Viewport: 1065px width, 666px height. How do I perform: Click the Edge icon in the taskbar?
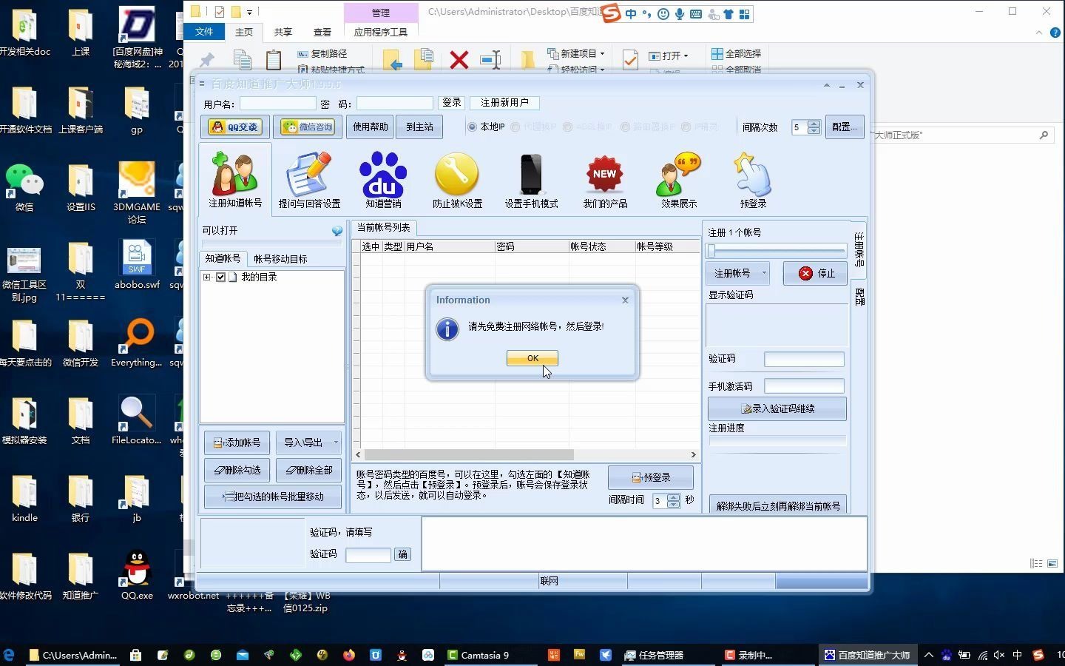click(x=9, y=655)
